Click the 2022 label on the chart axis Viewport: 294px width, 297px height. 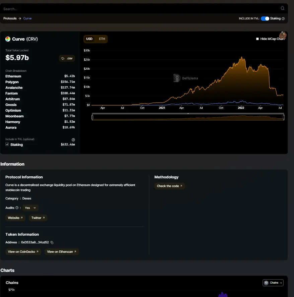(x=241, y=108)
